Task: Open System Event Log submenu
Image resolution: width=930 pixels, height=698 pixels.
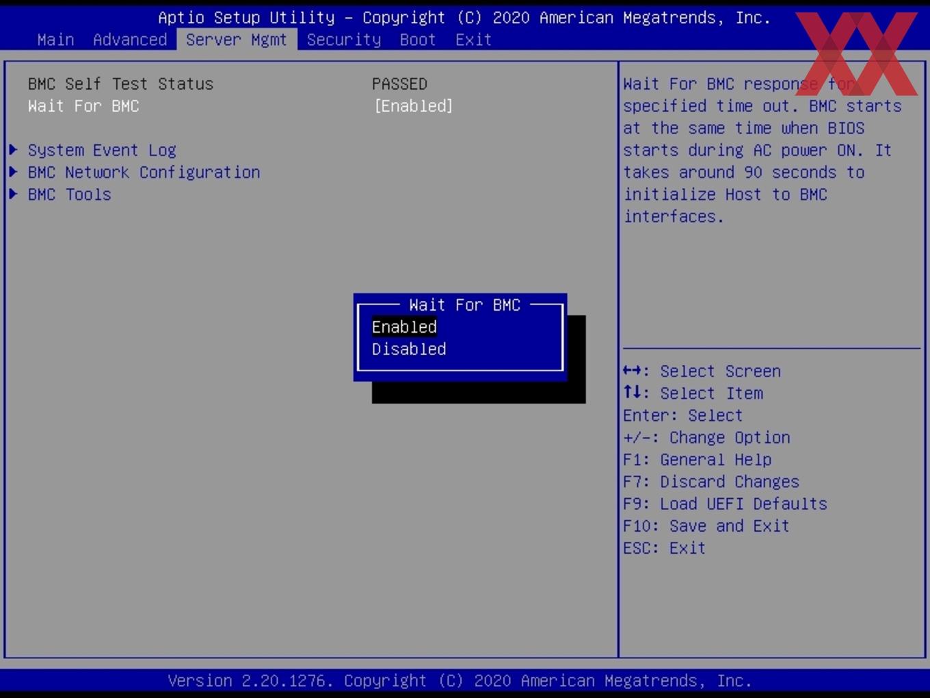Action: click(102, 151)
